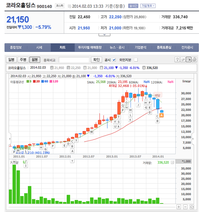
Task: Select 월봉 monthly candles
Action: pos(35,60)
